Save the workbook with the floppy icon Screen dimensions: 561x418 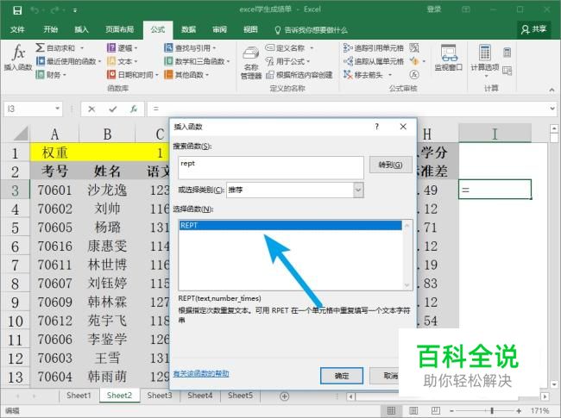pyautogui.click(x=17, y=10)
